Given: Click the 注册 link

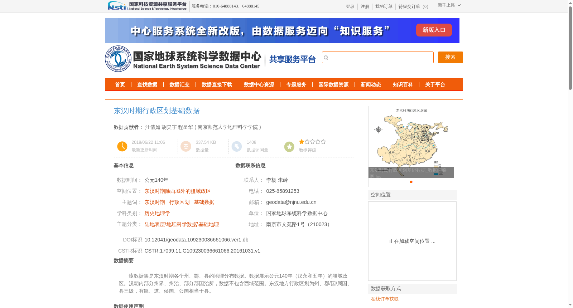Looking at the screenshot, I should (x=365, y=6).
